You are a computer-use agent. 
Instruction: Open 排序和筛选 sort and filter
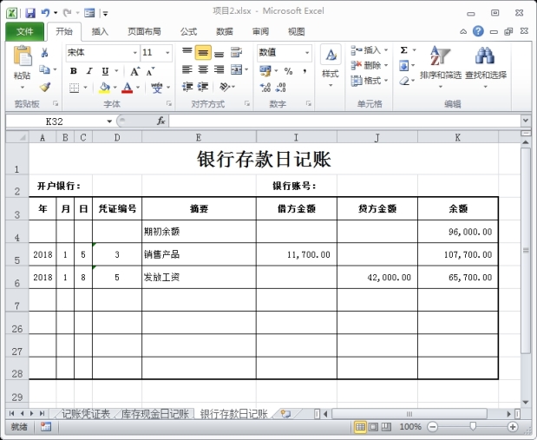[x=441, y=67]
